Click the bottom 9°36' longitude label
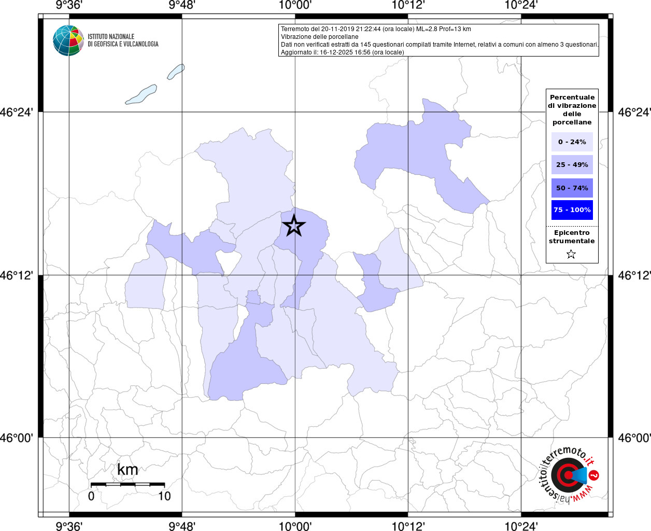The image size is (651, 531). [69, 526]
